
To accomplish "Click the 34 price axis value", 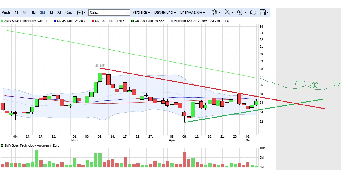I will click(x=261, y=26).
